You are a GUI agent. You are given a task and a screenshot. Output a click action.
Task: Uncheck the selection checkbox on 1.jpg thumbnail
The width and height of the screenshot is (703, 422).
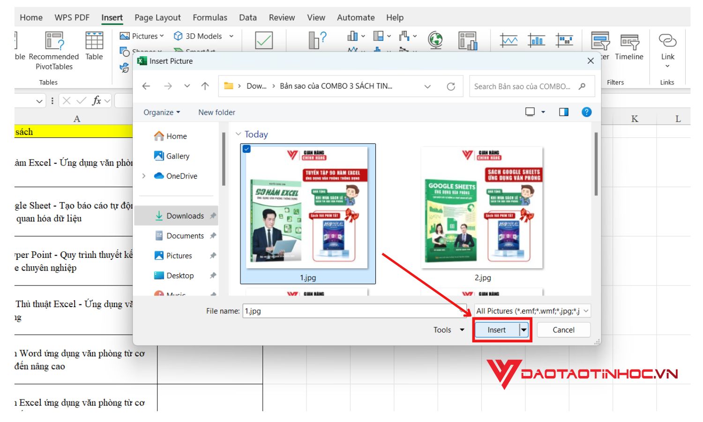[x=247, y=149]
